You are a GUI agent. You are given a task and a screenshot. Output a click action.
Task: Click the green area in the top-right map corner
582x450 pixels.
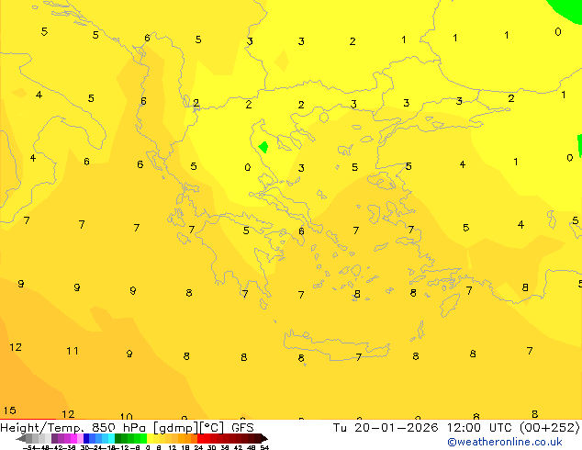tap(565, 10)
